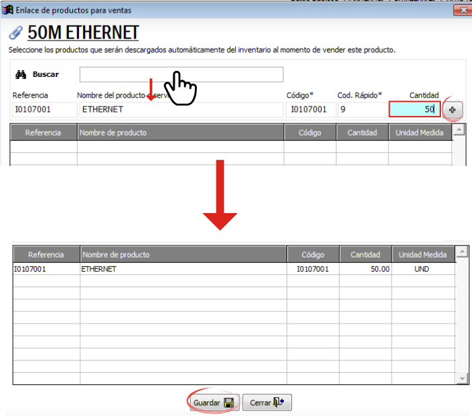The height and width of the screenshot is (416, 472).
Task: Click the Cod. Rápido field showing 9
Action: pyautogui.click(x=363, y=109)
